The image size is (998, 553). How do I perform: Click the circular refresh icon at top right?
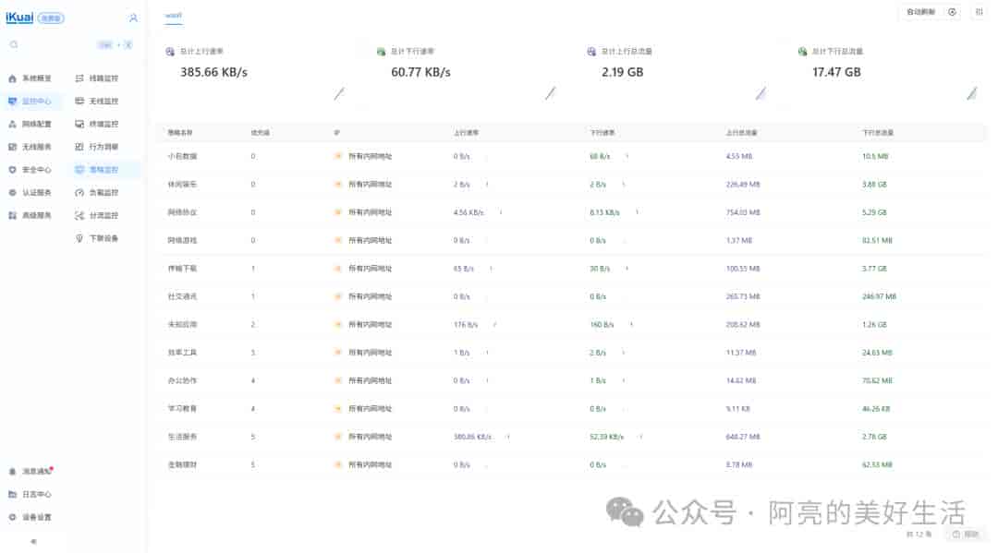pos(952,12)
